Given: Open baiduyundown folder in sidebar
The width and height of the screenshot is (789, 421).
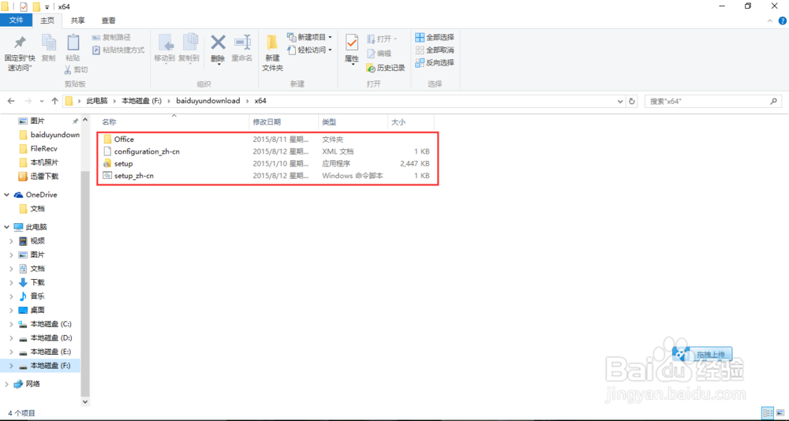Looking at the screenshot, I should tap(49, 135).
